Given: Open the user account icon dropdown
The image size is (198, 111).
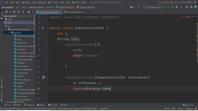Looking at the screenshot, I should click(132, 7).
